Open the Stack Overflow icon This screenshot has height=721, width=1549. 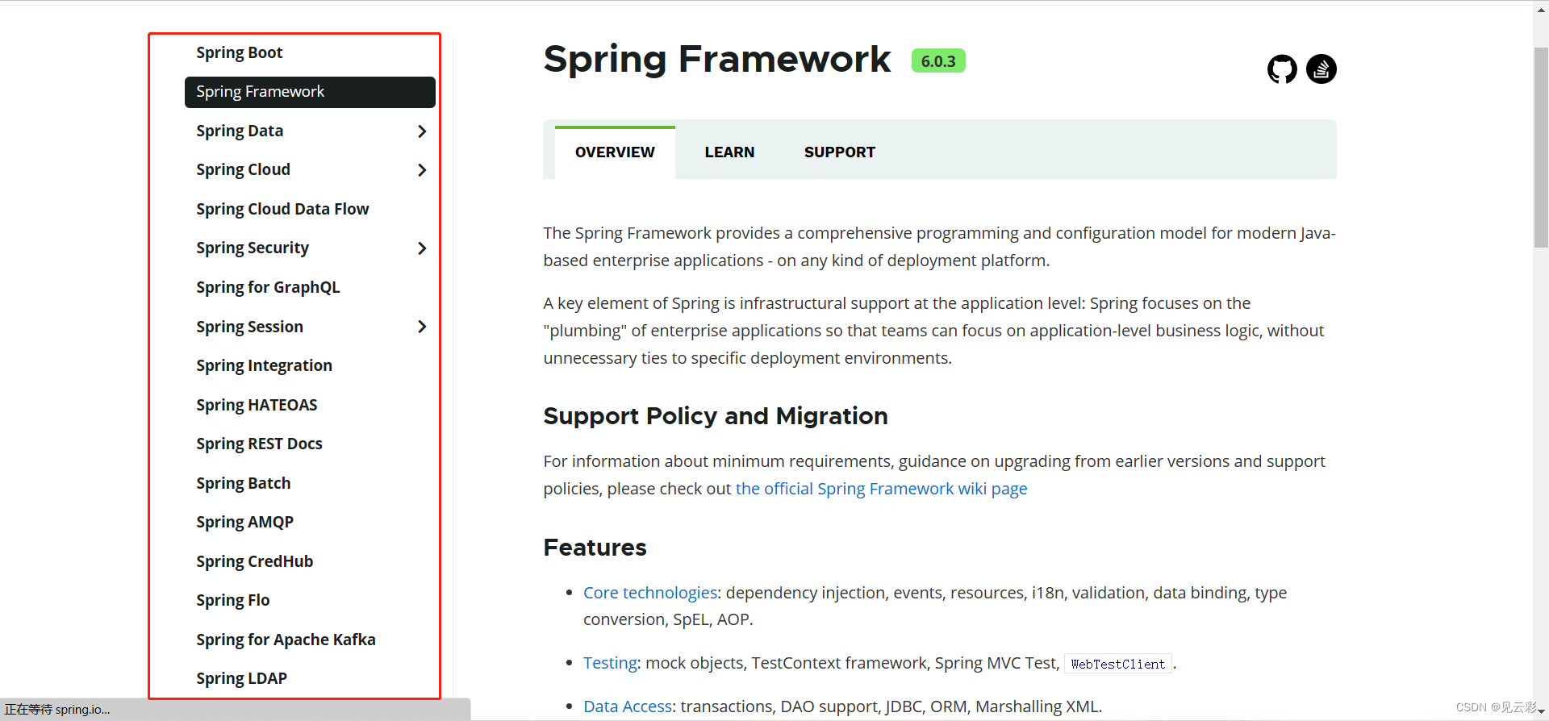pyautogui.click(x=1321, y=69)
